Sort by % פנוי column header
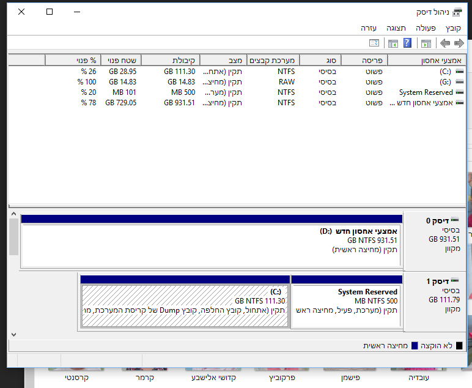This screenshot has height=388, width=472. (x=73, y=60)
